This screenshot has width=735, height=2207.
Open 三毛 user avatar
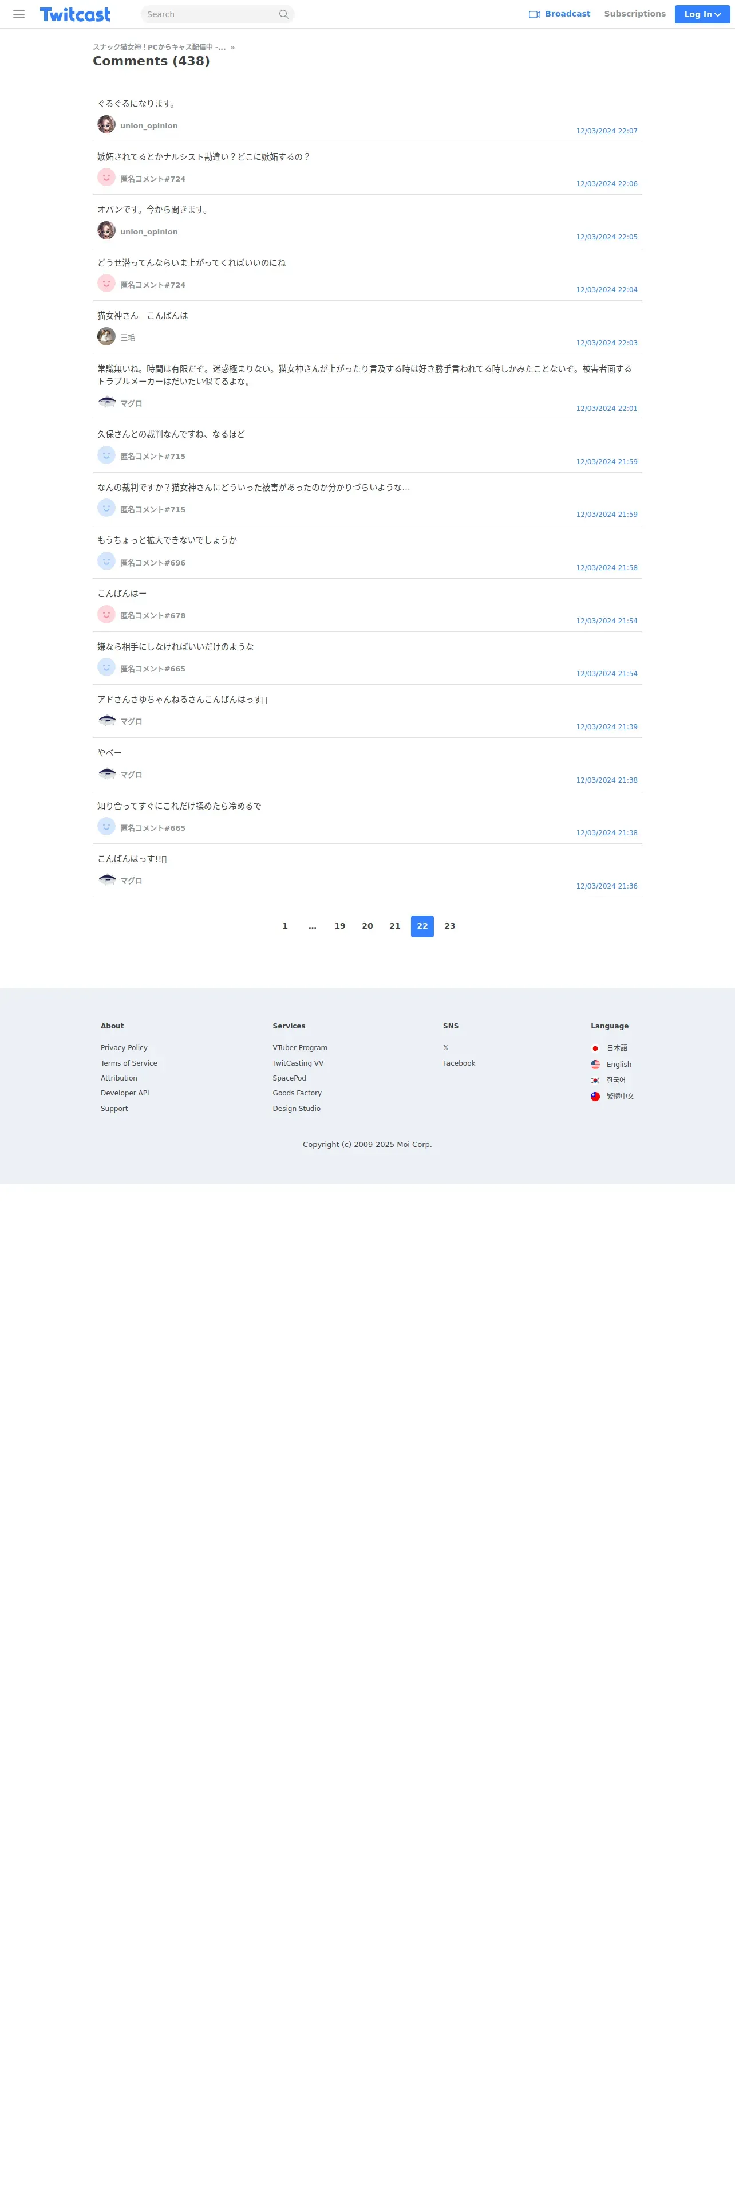(106, 336)
